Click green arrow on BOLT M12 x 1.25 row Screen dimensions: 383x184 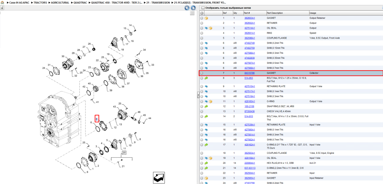pyautogui.click(x=206, y=78)
